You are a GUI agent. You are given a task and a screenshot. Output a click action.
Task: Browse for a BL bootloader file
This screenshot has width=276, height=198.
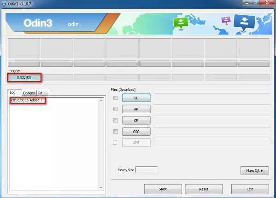136,98
